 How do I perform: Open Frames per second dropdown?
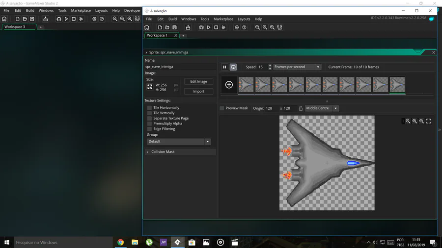pos(297,67)
